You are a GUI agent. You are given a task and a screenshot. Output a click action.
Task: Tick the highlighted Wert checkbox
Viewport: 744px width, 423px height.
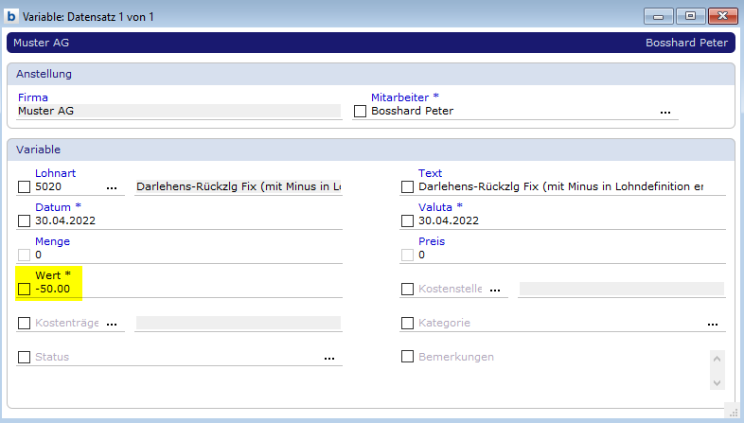coord(25,289)
